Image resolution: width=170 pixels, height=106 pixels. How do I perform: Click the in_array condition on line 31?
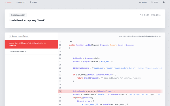point(94,75)
